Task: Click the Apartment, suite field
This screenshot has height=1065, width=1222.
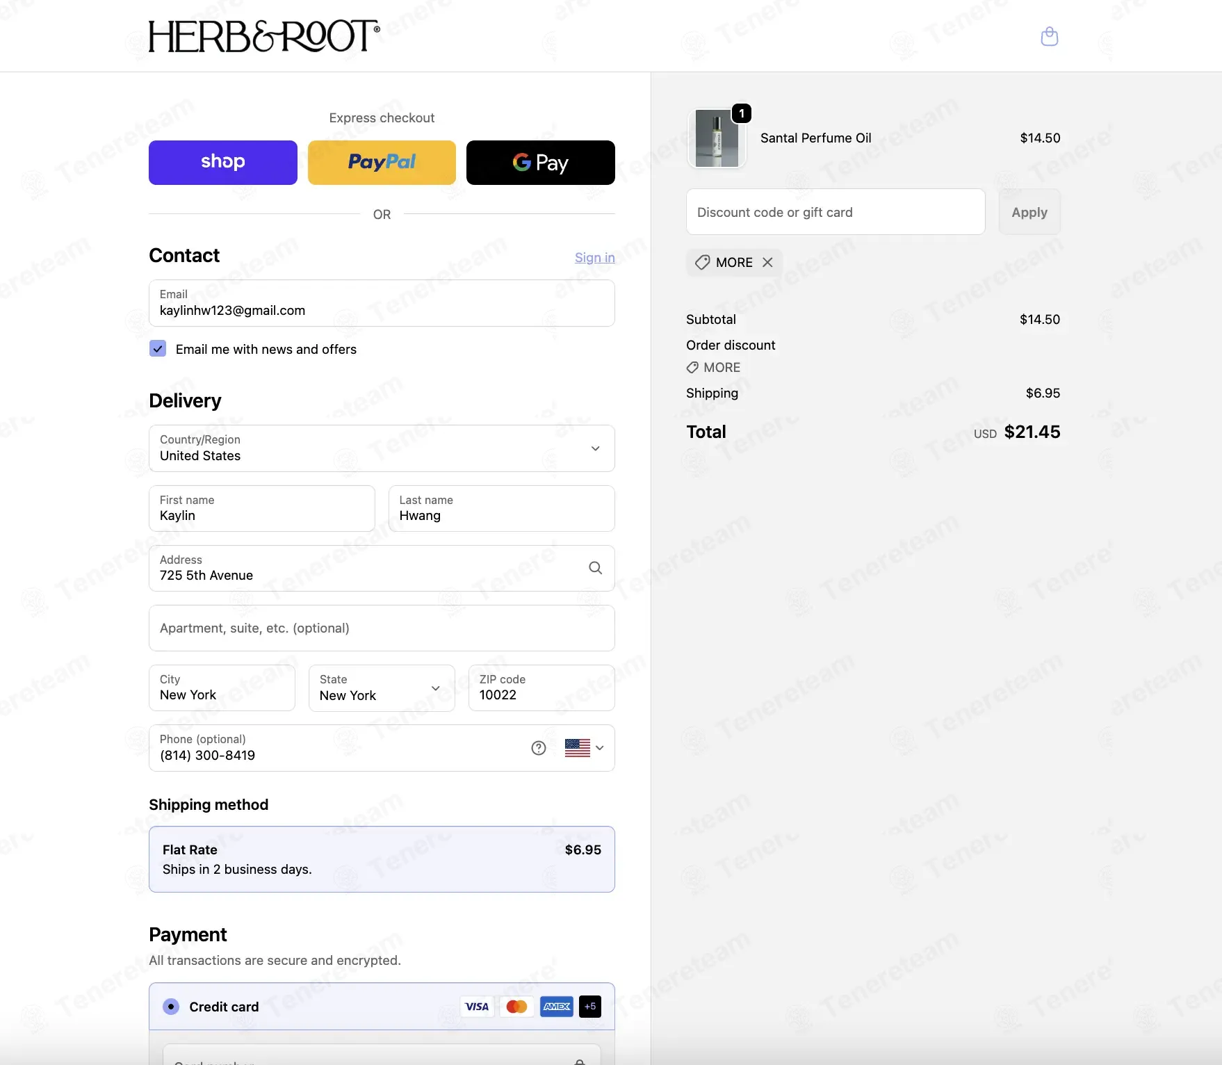Action: pos(382,628)
